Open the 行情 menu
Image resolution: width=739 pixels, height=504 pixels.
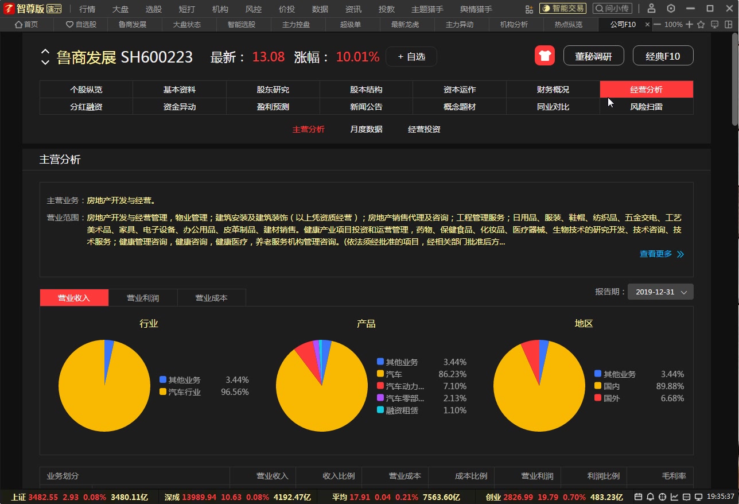click(87, 9)
